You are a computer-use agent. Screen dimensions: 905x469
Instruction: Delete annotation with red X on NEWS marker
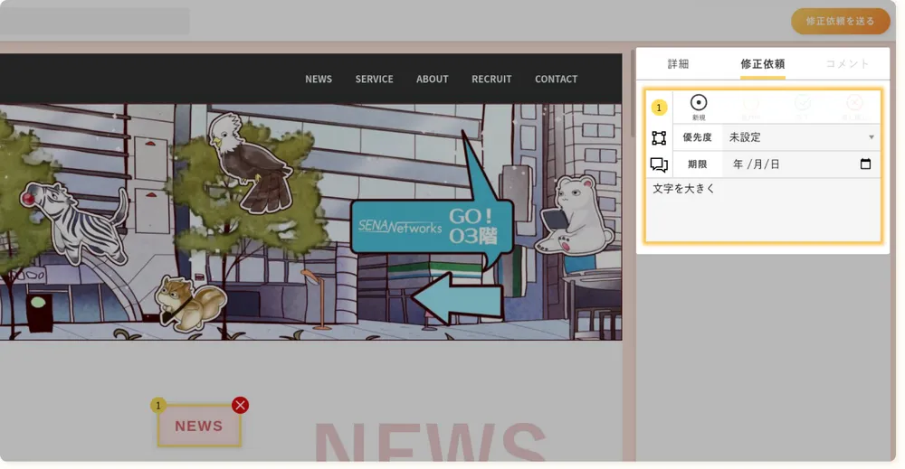[240, 405]
